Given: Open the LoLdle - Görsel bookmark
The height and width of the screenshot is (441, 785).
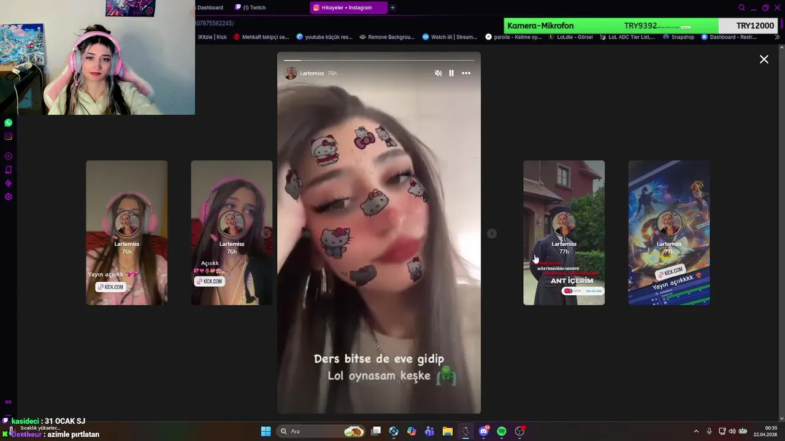Looking at the screenshot, I should tap(570, 37).
